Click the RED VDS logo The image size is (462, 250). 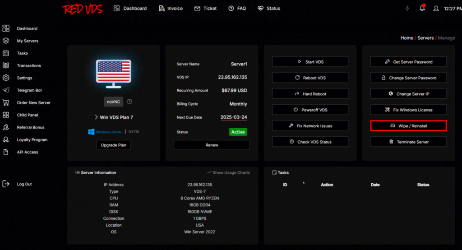[x=82, y=9]
